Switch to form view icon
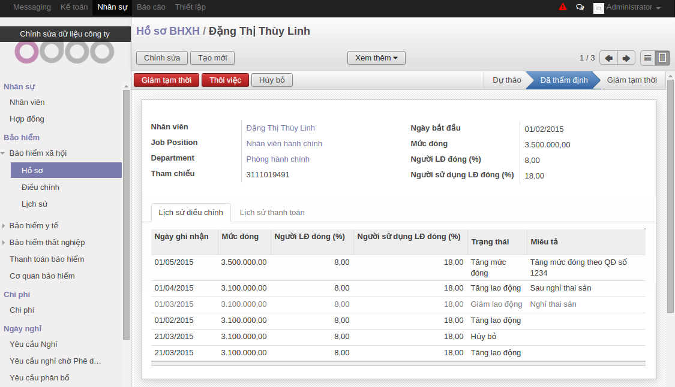675x387 pixels. (x=662, y=58)
